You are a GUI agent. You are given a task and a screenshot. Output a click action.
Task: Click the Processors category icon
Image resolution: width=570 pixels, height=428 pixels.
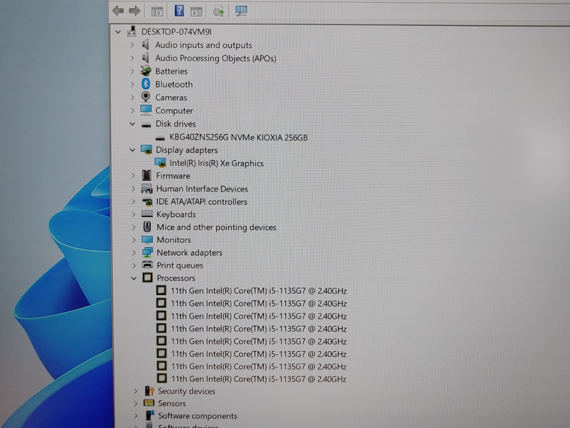[147, 278]
